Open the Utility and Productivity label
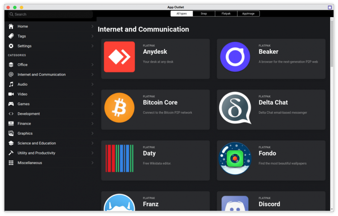 coord(36,153)
